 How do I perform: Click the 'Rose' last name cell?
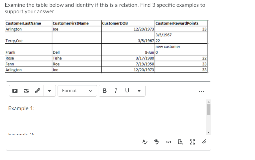(28, 58)
